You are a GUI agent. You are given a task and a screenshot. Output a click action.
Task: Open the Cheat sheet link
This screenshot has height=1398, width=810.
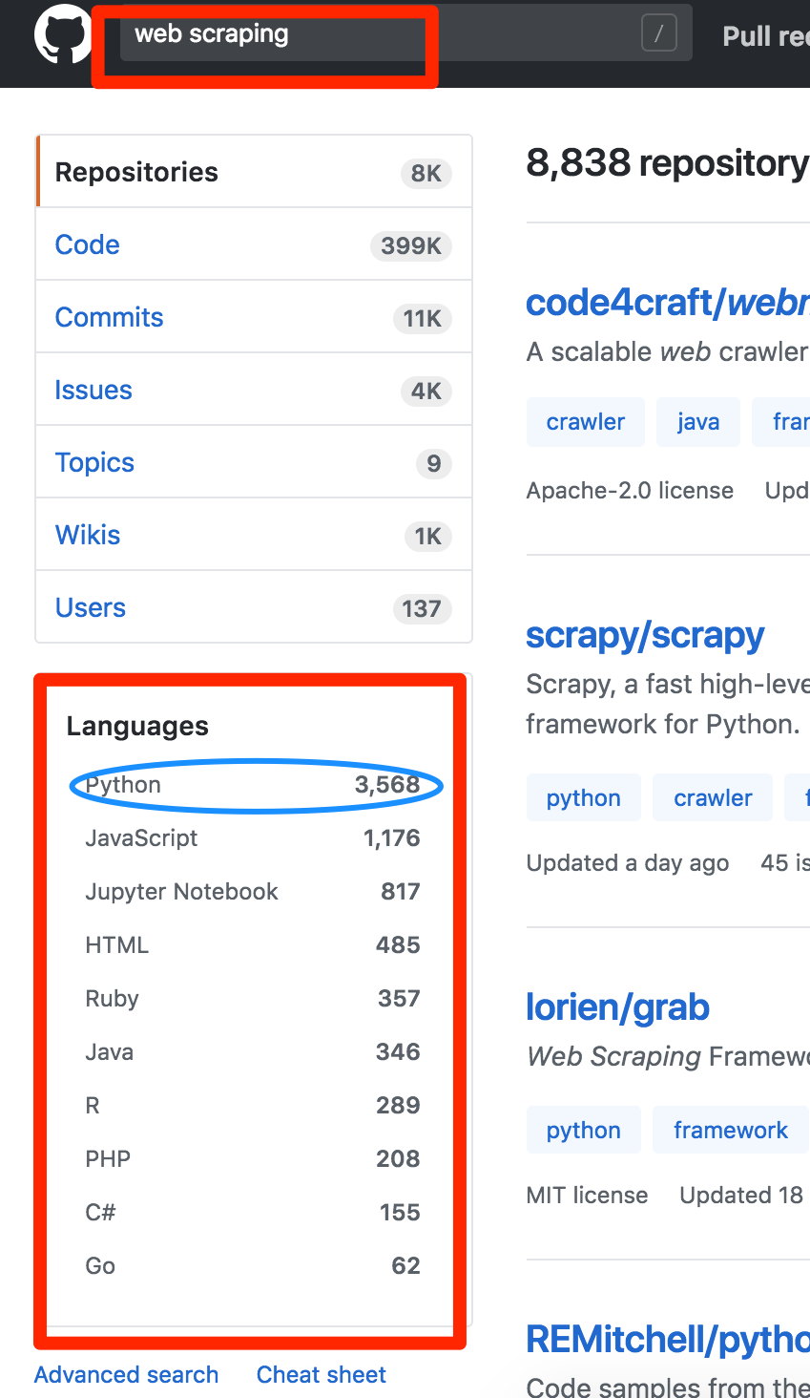coord(322,1374)
